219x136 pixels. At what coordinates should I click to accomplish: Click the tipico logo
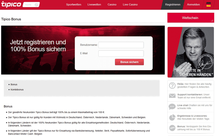[x=11, y=4]
